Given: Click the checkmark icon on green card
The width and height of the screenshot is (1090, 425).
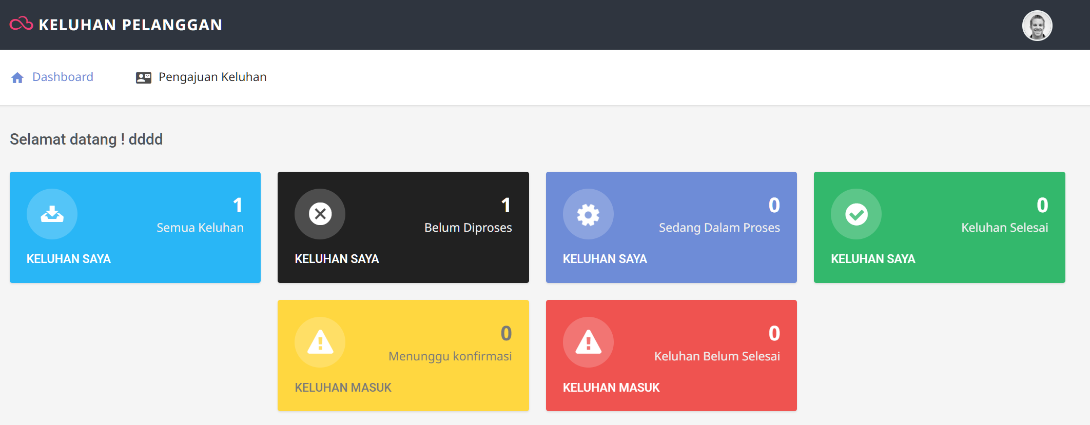Looking at the screenshot, I should click(x=856, y=214).
